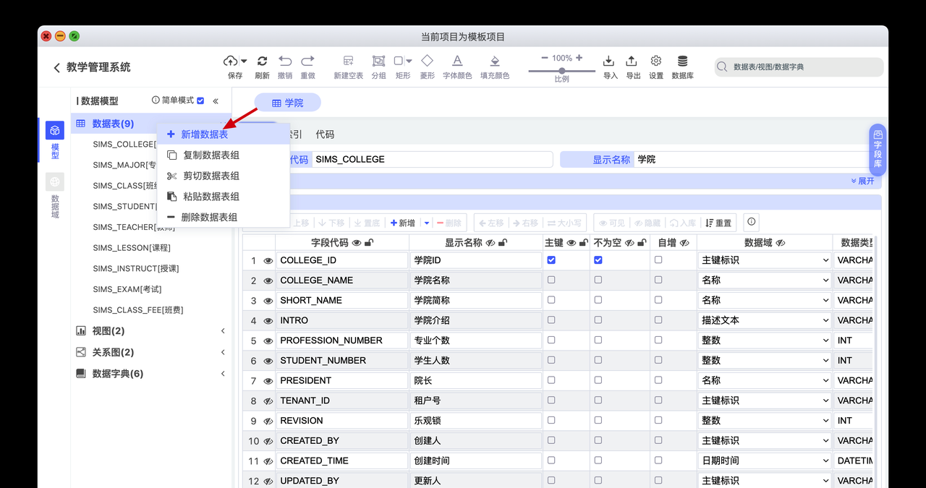Create a new empty table via 新建空表 icon
Viewport: 926px width, 488px height.
point(347,61)
